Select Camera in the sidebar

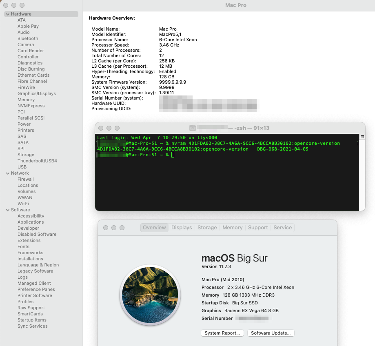point(26,45)
